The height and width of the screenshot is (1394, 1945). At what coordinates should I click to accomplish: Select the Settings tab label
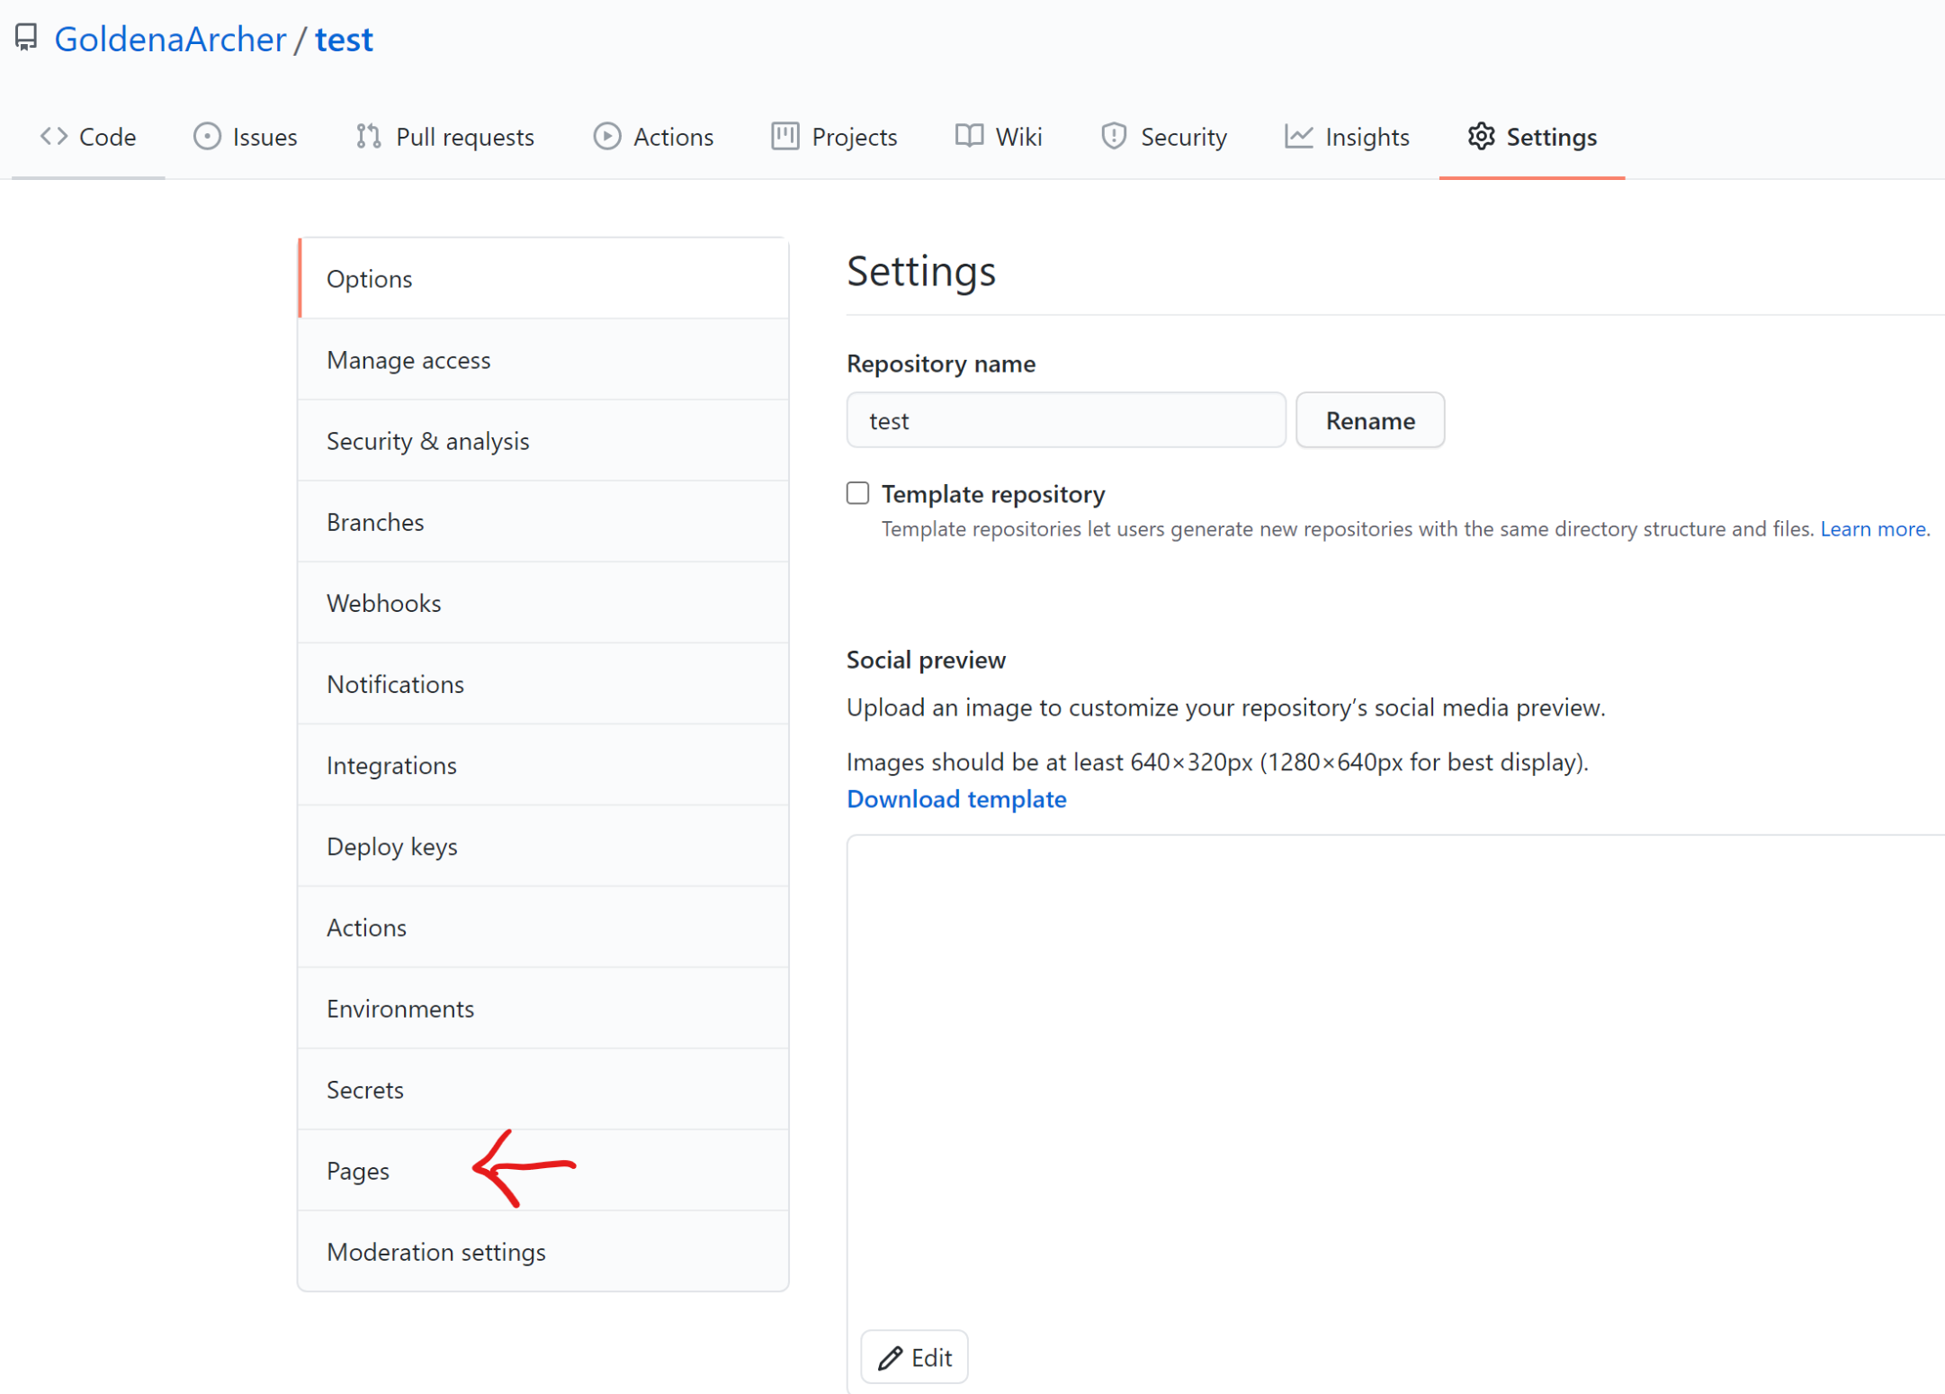pos(1551,137)
